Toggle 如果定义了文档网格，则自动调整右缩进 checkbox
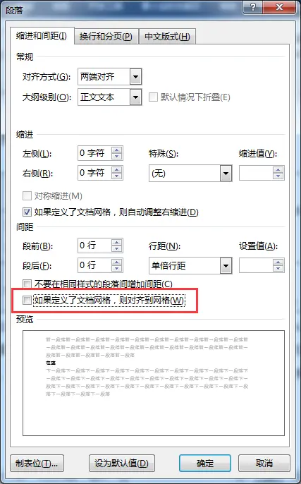The image size is (301, 484). tap(27, 212)
